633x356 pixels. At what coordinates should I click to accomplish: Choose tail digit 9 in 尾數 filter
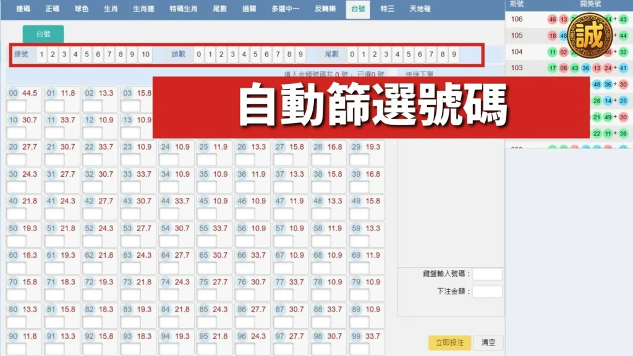pos(454,54)
